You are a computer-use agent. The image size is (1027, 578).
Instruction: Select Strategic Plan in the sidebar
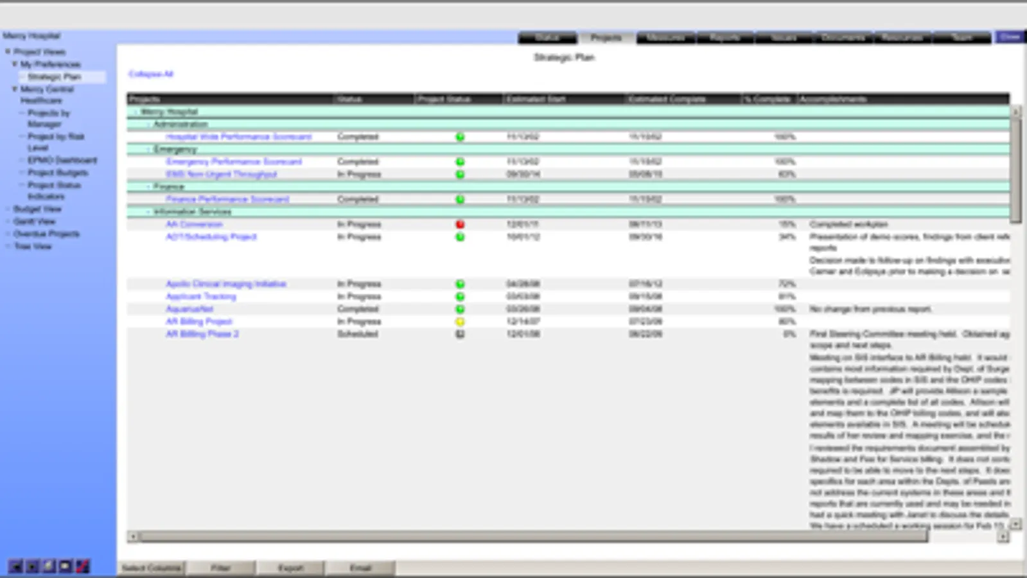54,76
